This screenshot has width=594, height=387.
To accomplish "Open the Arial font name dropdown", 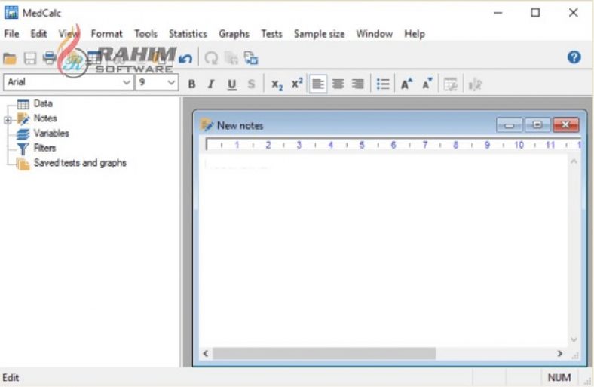I will [x=127, y=82].
